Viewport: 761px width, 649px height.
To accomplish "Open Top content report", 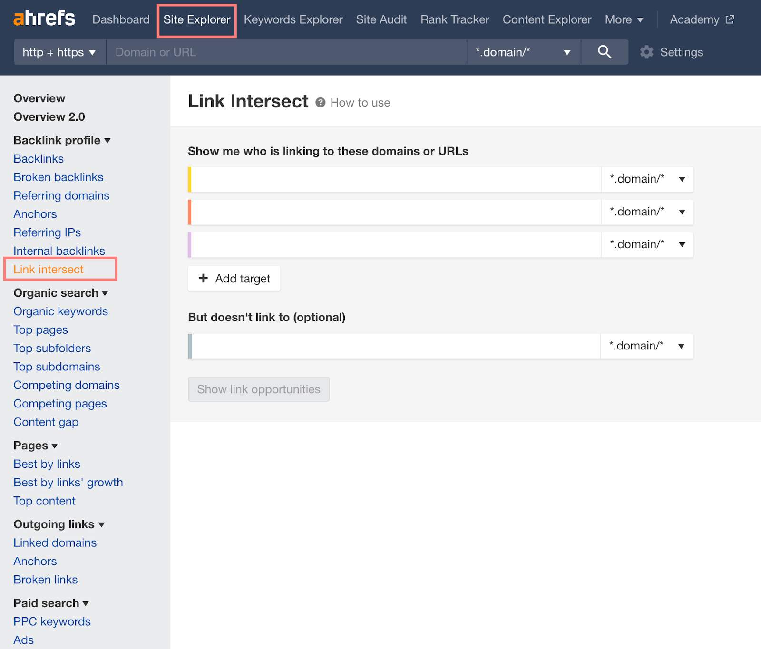I will coord(44,501).
